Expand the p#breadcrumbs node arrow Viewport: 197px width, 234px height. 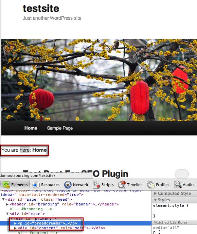(15, 223)
